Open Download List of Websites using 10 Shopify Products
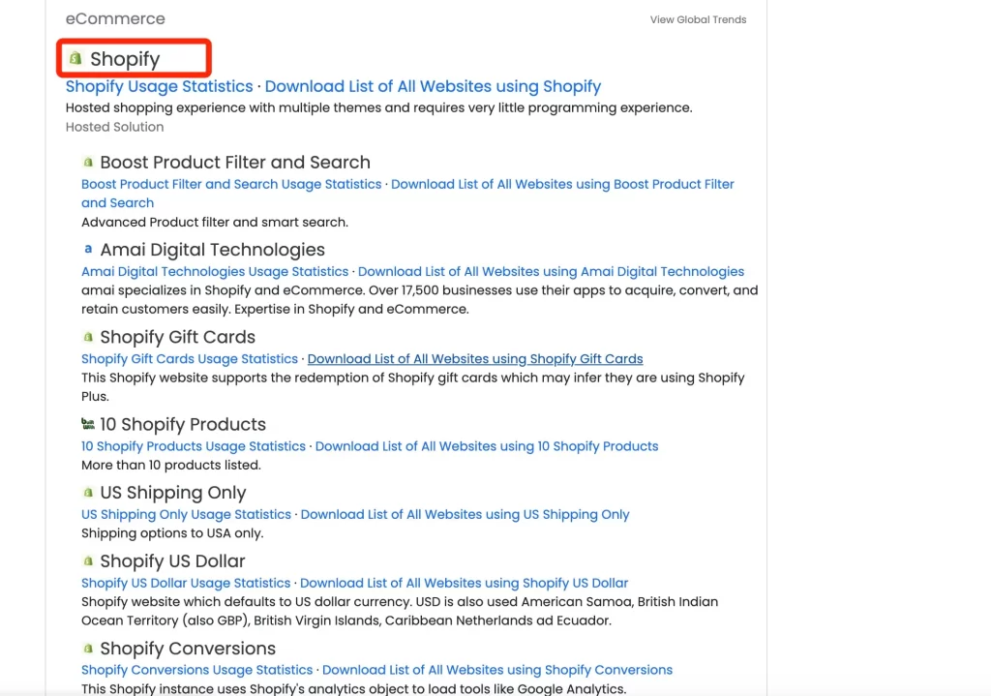Screen dimensions: 991x696 tap(487, 445)
